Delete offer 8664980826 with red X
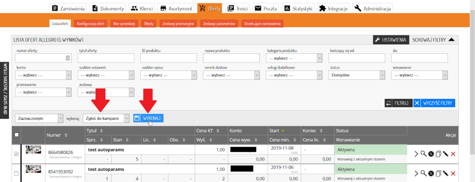 [453, 154]
